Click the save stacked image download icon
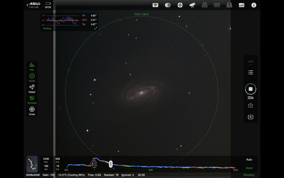Screen dimensions: 284x178 click(x=250, y=117)
